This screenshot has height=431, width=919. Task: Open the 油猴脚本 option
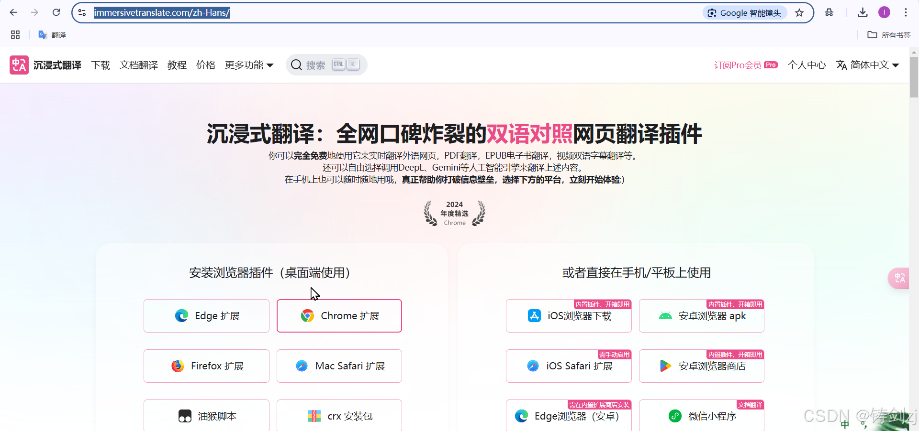click(x=206, y=415)
